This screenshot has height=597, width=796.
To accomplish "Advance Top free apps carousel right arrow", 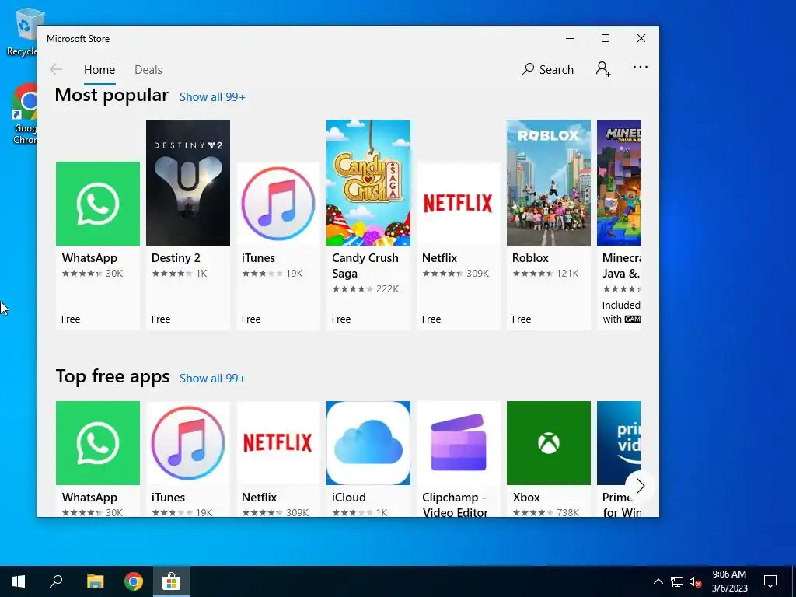I will [x=641, y=486].
